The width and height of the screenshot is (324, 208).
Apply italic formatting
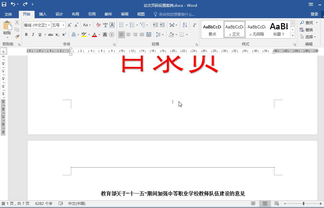click(x=33, y=34)
